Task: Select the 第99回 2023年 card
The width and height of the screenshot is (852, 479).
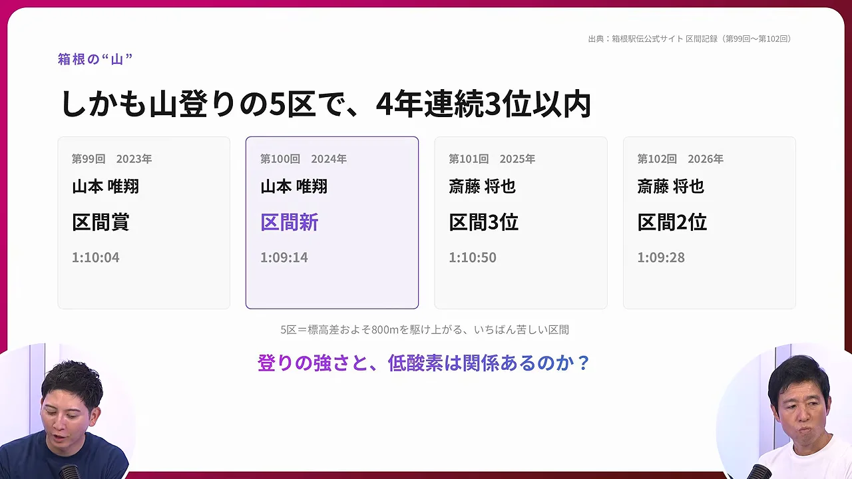Action: click(144, 223)
